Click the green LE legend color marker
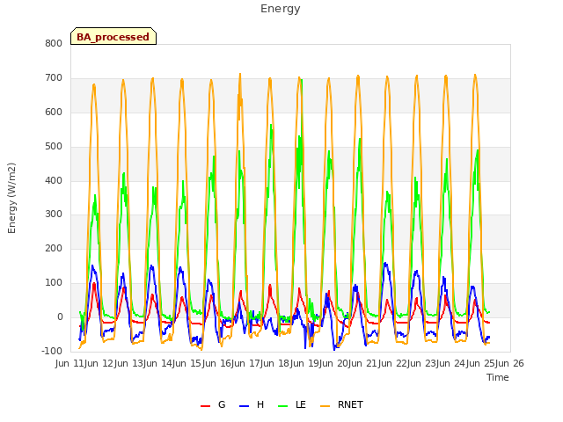 283,406
